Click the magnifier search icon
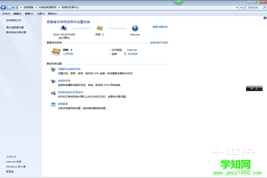Viewport: 267px width, 178px height. [264, 8]
